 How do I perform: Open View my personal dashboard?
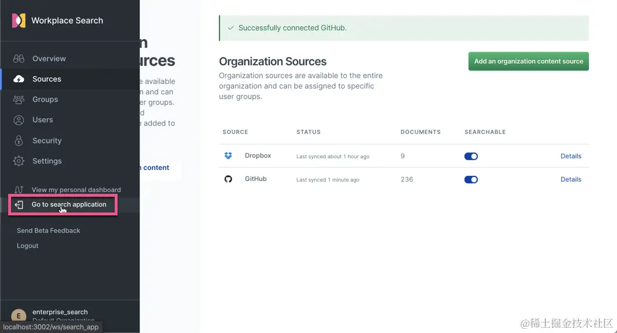pos(76,190)
